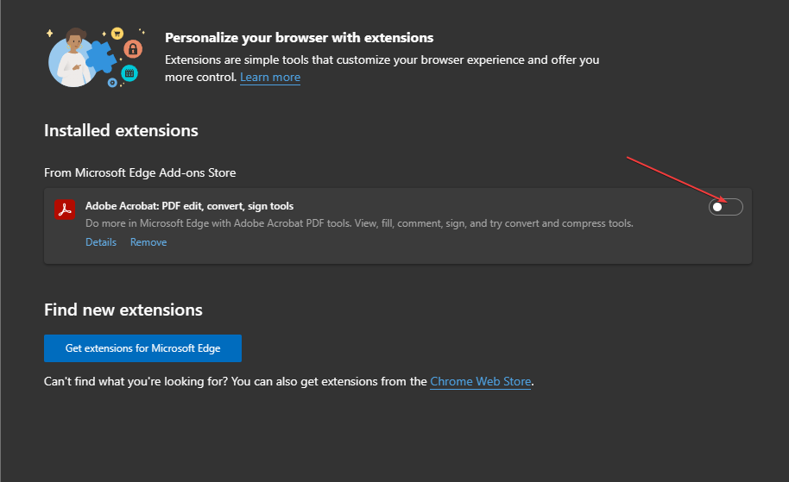The image size is (789, 482).
Task: Click the yellow shopping cart icon
Action: 117,34
